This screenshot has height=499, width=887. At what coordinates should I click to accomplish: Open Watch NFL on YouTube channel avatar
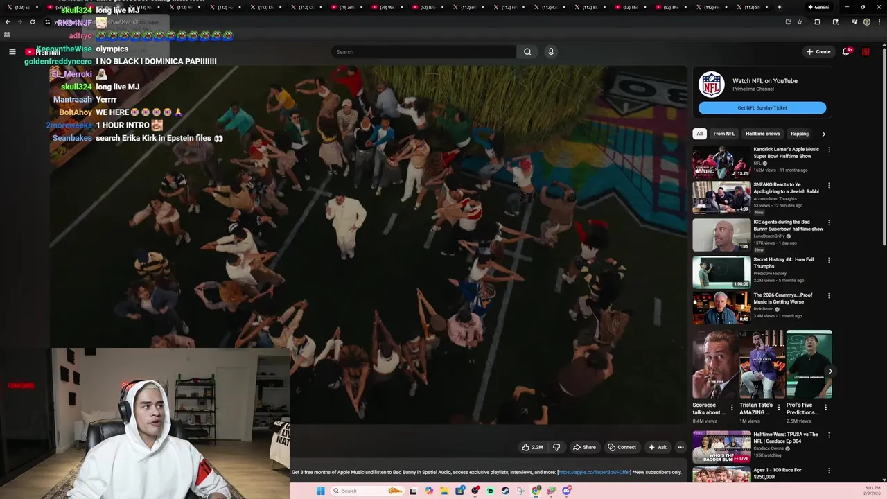[x=711, y=85]
